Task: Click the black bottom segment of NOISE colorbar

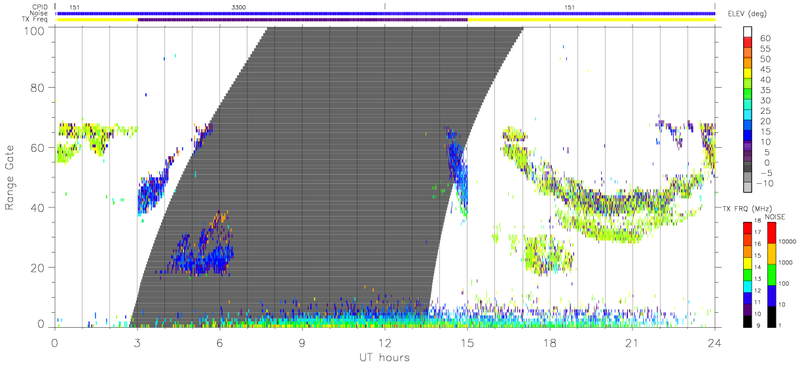Action: 771,317
